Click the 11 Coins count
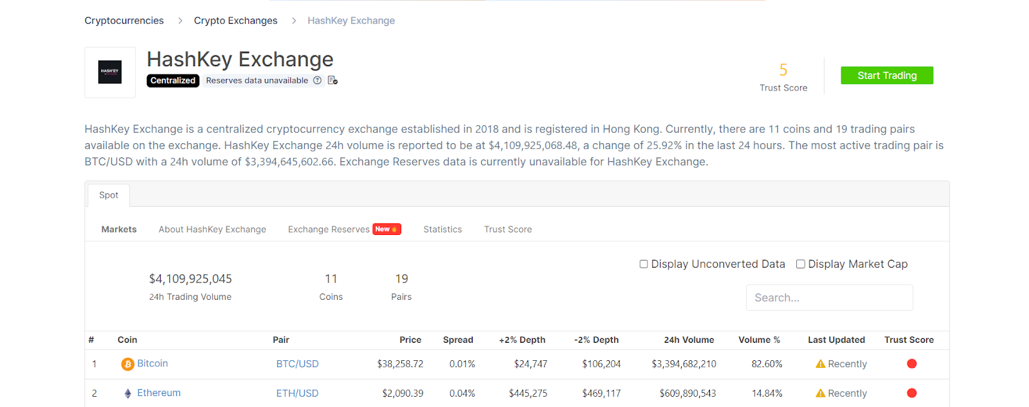The image size is (1029, 407). (x=331, y=279)
